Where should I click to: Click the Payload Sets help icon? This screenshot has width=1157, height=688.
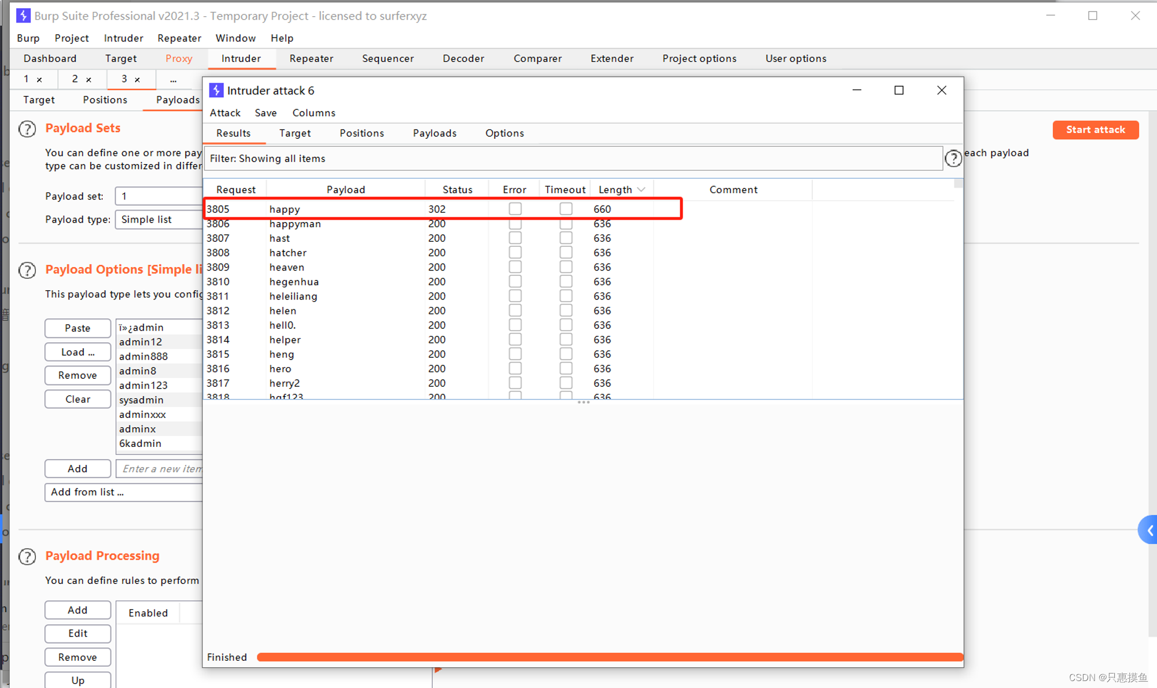click(27, 129)
